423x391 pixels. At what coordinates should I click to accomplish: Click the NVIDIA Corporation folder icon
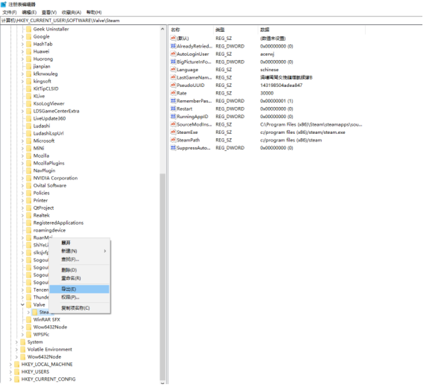(29, 178)
